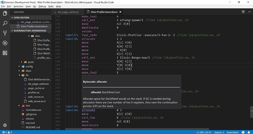
Task: Collapse the Open Editors section
Action: point(31,18)
